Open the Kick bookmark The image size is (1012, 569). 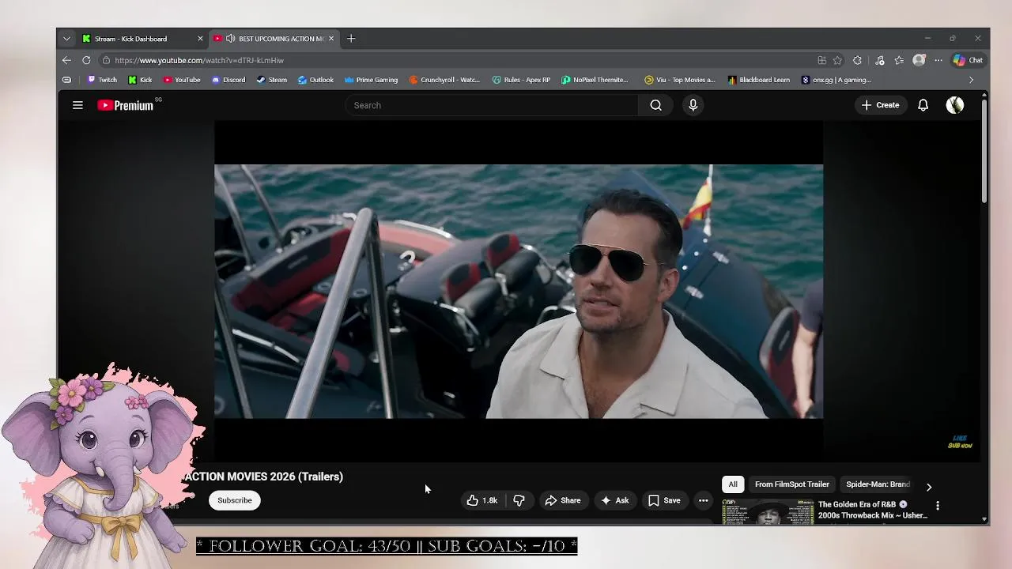click(x=141, y=80)
